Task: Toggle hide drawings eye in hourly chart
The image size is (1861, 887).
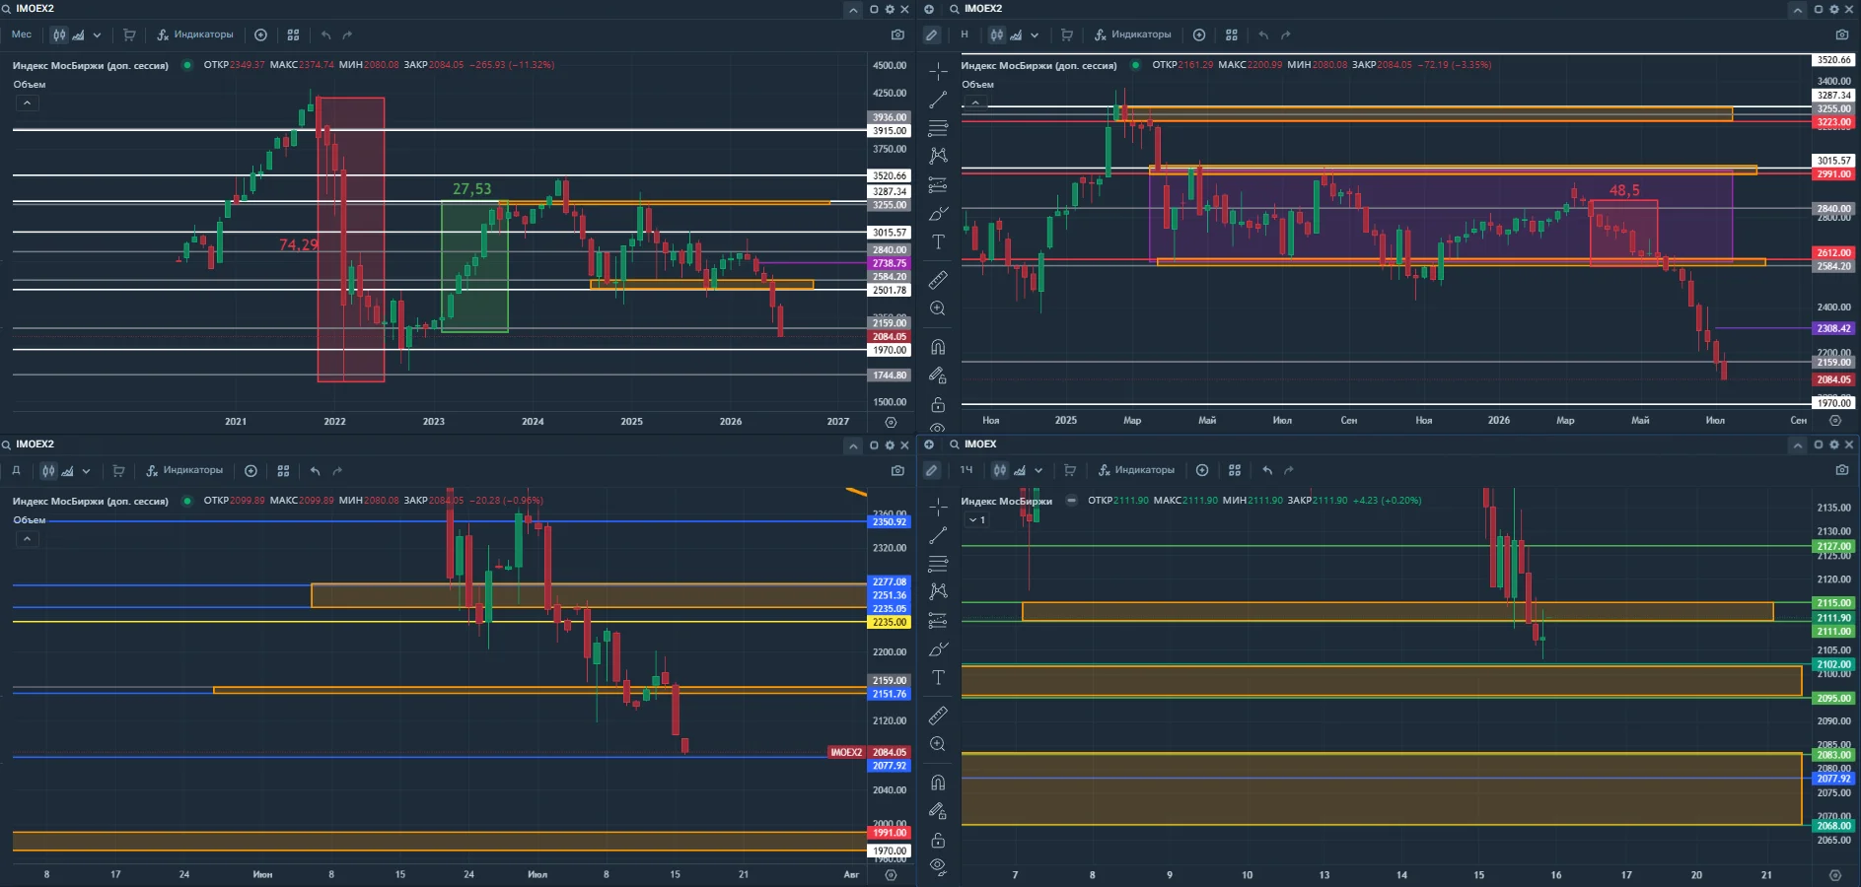Action: 938,867
